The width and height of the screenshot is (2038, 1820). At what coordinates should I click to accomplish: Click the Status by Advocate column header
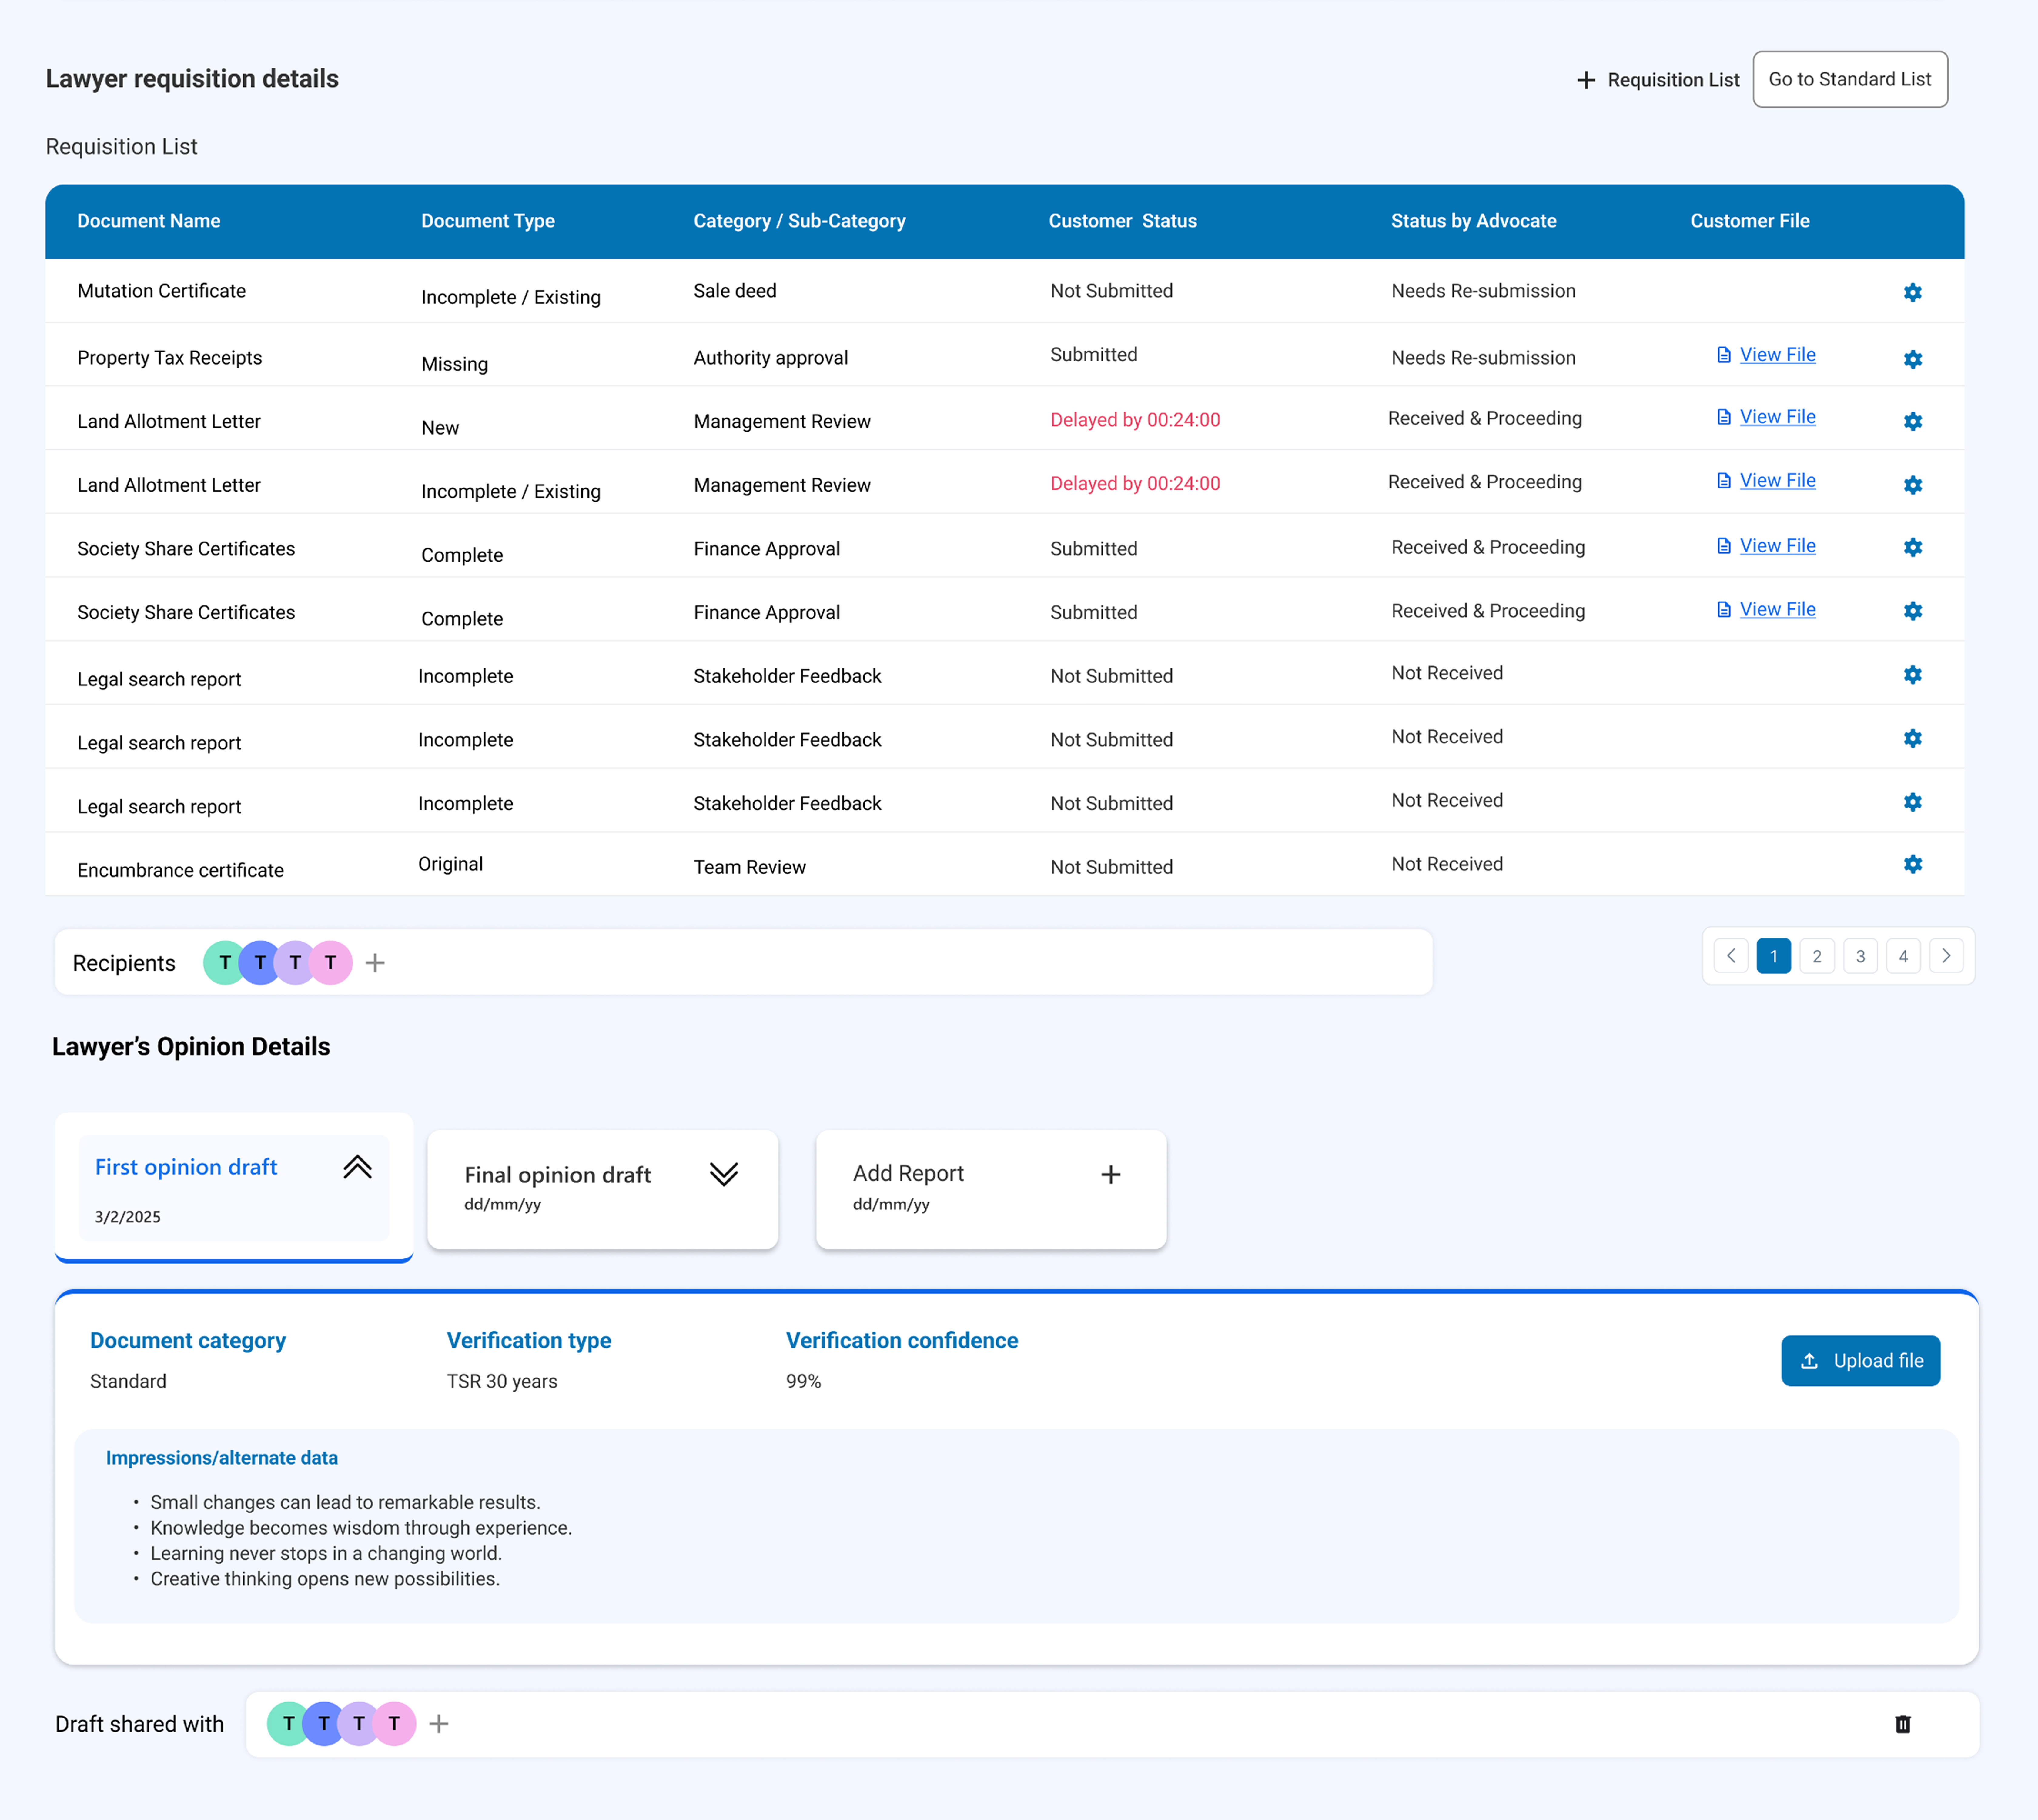tap(1474, 221)
